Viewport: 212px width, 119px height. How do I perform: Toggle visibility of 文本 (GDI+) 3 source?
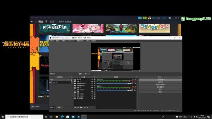click(92, 90)
